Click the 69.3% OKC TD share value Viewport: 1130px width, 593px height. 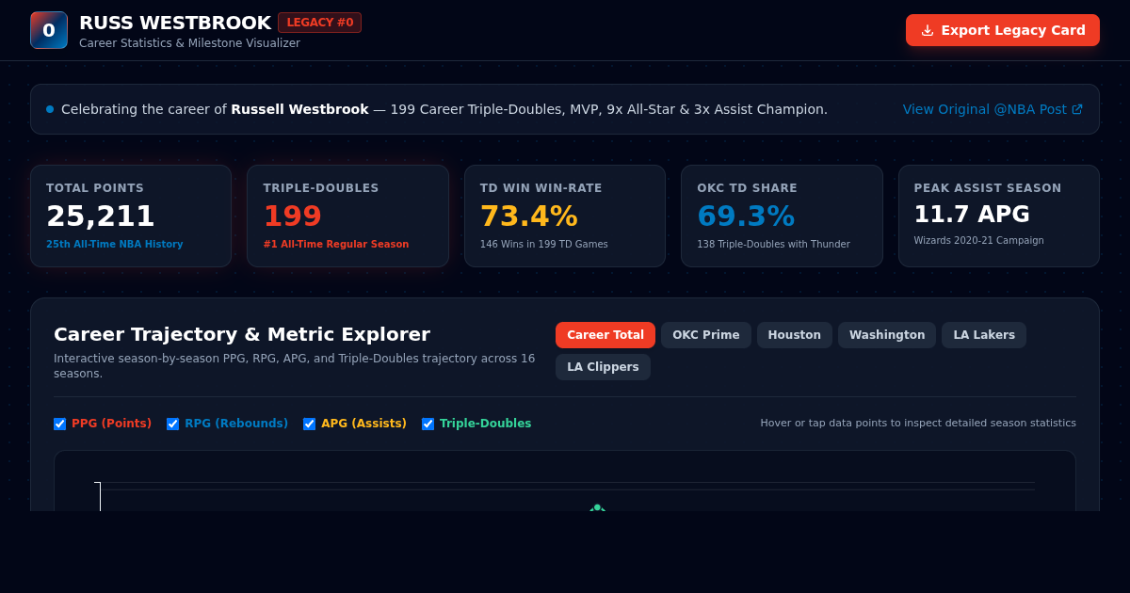pos(746,216)
